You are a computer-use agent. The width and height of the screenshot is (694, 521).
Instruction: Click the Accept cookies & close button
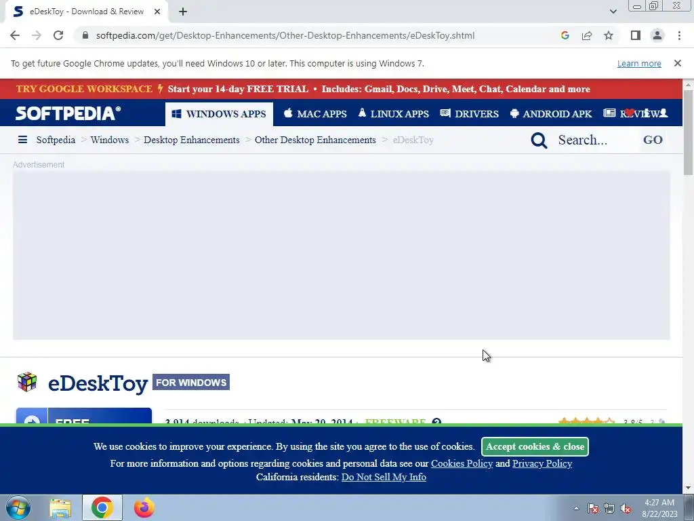pos(535,446)
